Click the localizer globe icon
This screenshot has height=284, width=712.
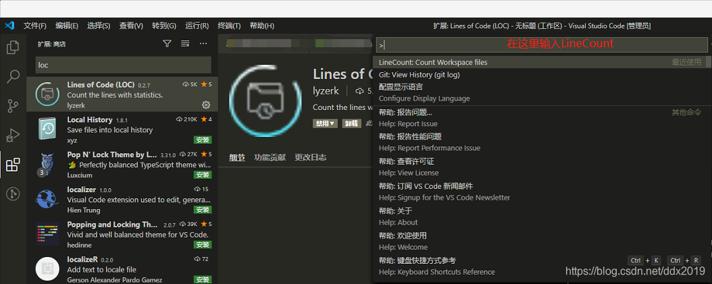pos(47,199)
